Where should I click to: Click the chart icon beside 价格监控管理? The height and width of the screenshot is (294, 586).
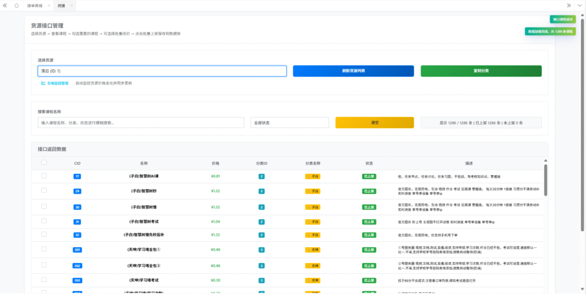pyautogui.click(x=43, y=83)
